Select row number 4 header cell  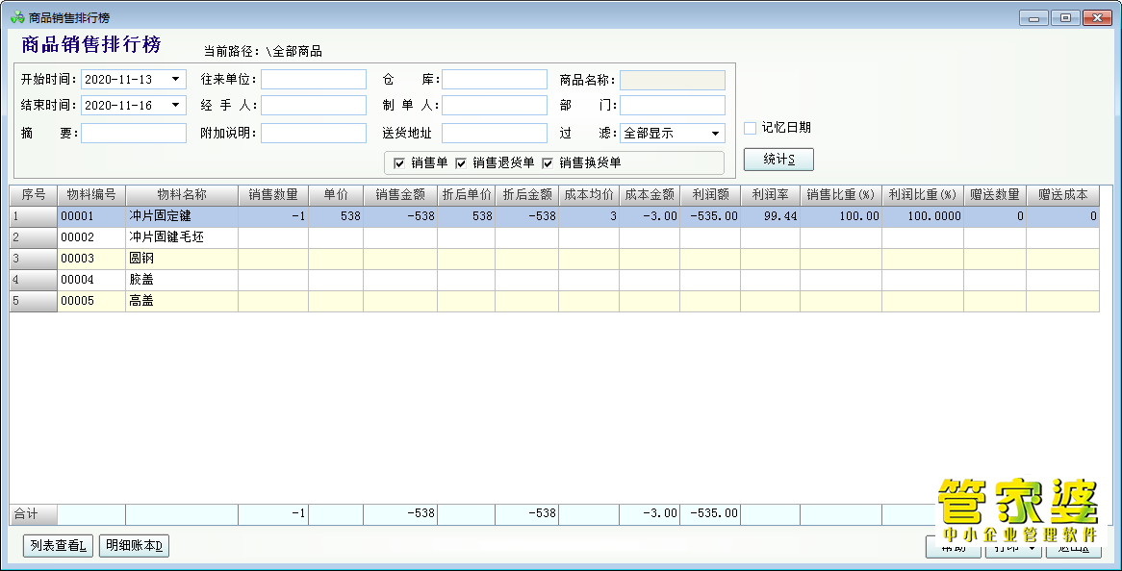tap(34, 280)
